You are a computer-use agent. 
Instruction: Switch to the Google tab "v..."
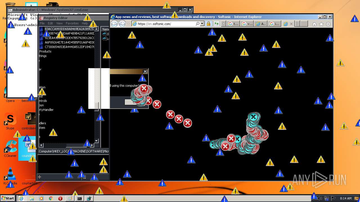pyautogui.click(x=247, y=24)
